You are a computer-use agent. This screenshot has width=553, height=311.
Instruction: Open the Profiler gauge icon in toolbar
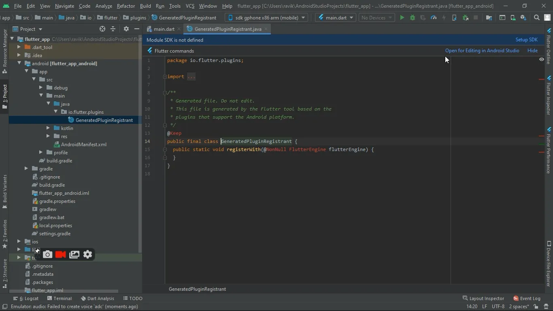pos(434,18)
